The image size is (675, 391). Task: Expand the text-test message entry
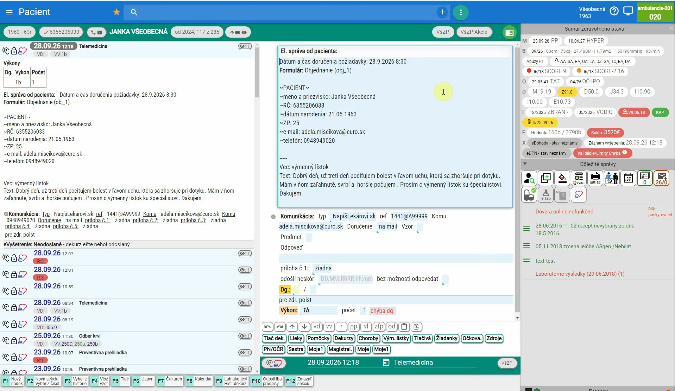point(526,260)
